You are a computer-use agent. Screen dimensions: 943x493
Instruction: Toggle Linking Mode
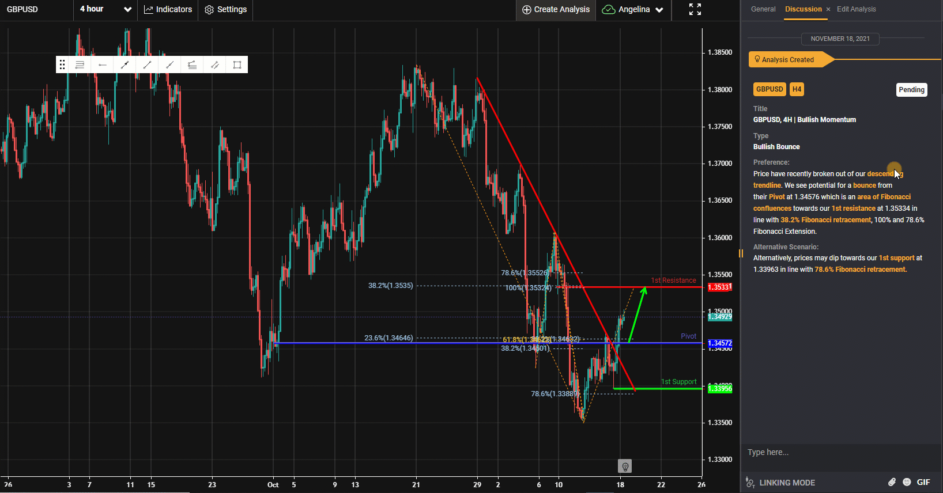[x=780, y=483]
